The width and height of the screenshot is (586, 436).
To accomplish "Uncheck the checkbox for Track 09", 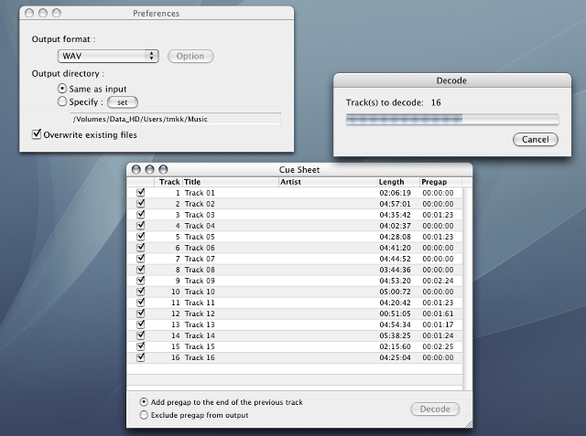I will pyautogui.click(x=140, y=281).
